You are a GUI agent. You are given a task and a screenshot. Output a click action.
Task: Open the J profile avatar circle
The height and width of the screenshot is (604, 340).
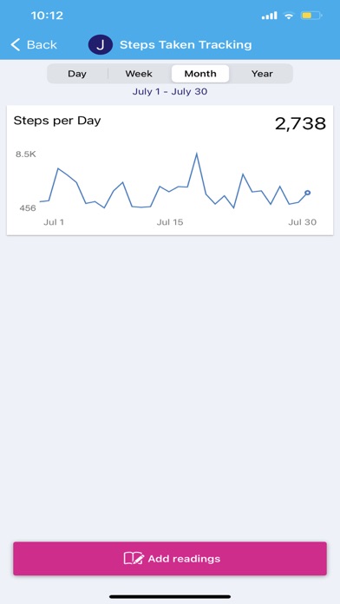[x=101, y=45]
